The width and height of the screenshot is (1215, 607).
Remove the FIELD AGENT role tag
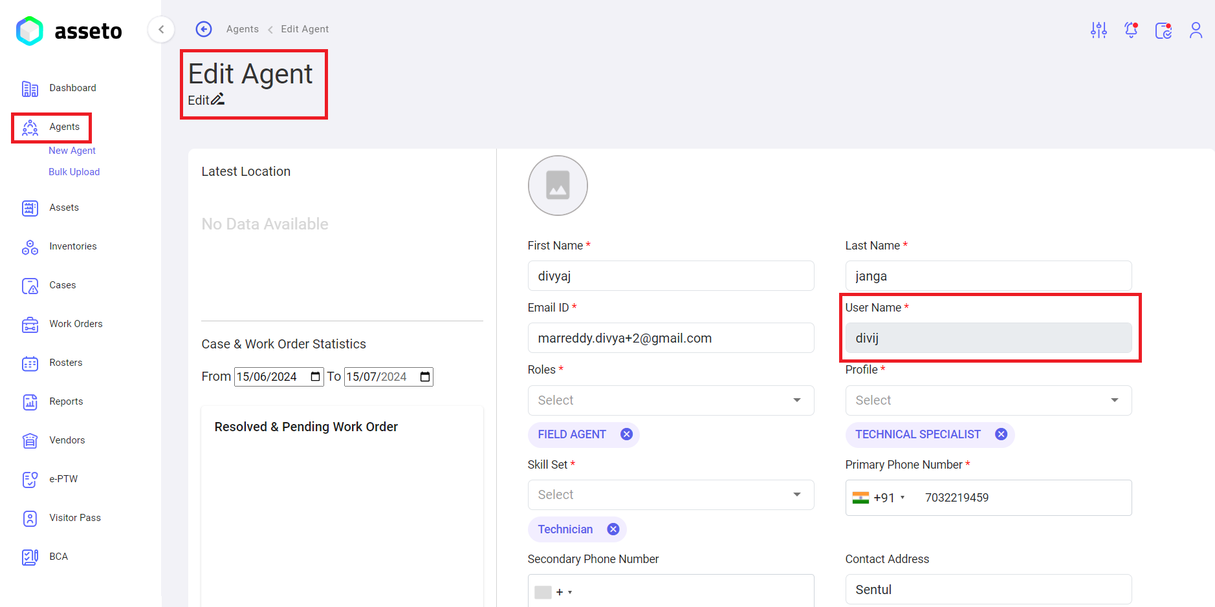tap(626, 434)
